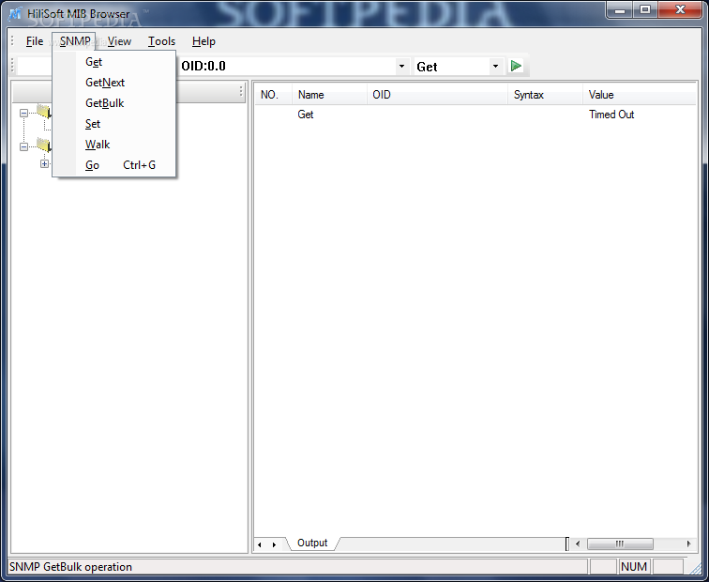709x582 pixels.
Task: Open the Get operation combo box arrow
Action: pyautogui.click(x=495, y=66)
